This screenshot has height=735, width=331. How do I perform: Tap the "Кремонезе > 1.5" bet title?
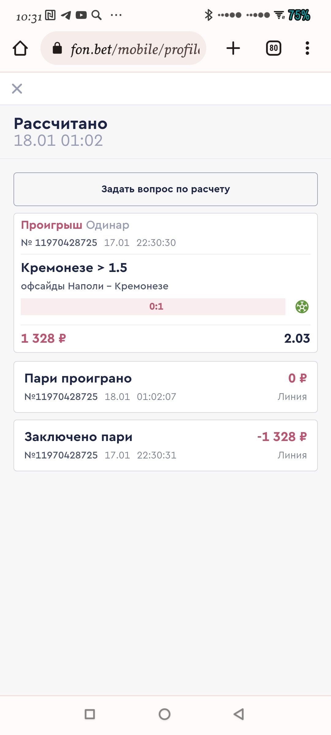tap(74, 268)
